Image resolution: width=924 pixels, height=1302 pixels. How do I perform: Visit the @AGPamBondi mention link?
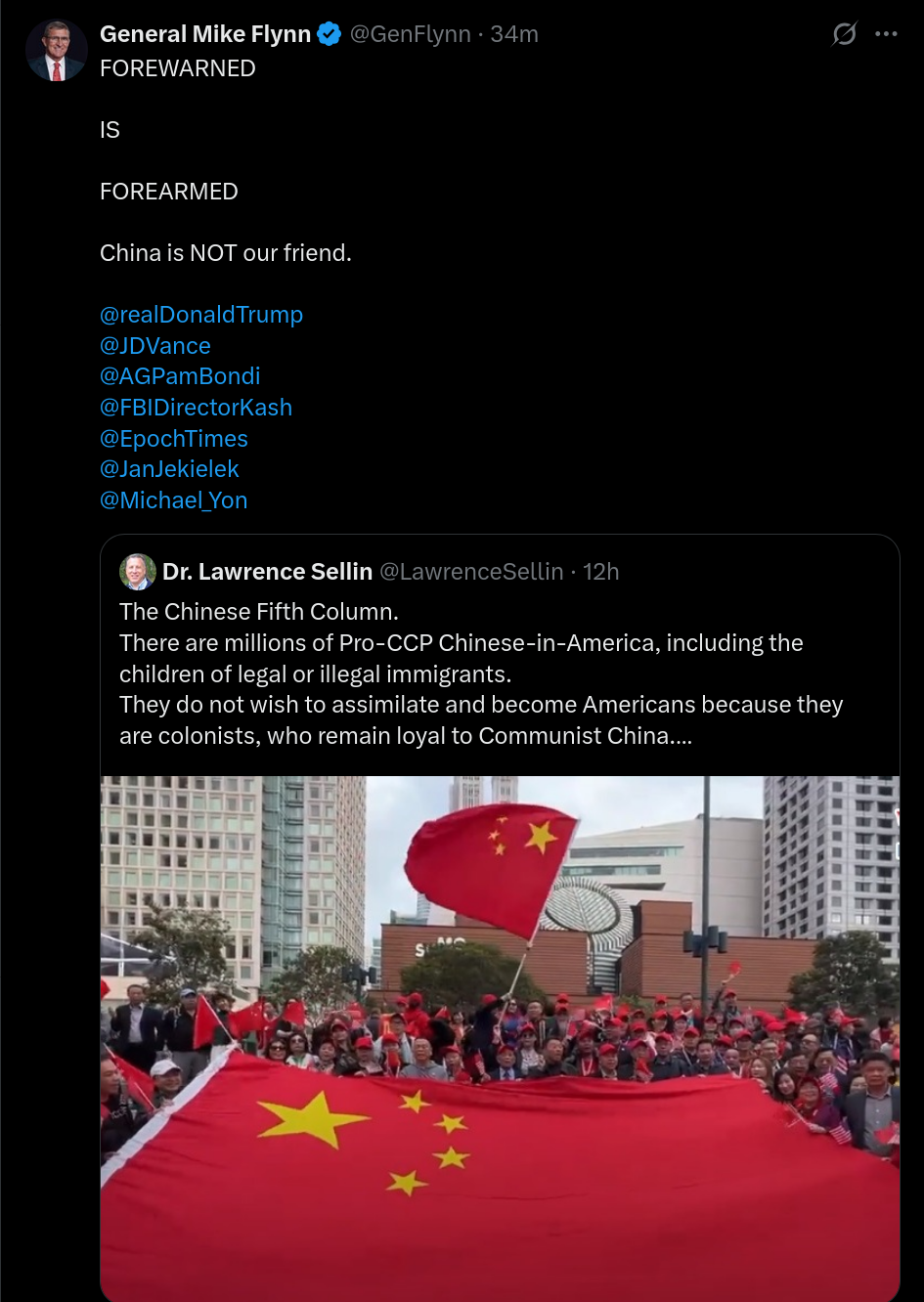tap(180, 376)
